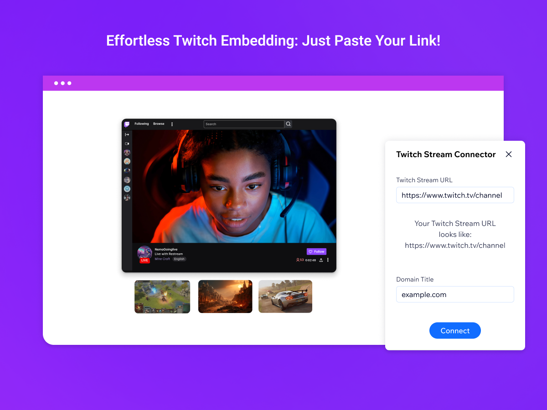Screen dimensions: 547x410
Task: Follow the NemoGoinglive channel
Action: tap(316, 251)
